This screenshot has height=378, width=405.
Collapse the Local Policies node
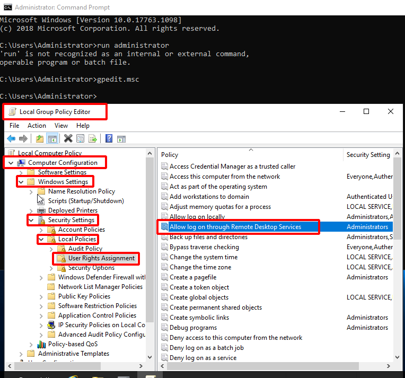coord(41,239)
